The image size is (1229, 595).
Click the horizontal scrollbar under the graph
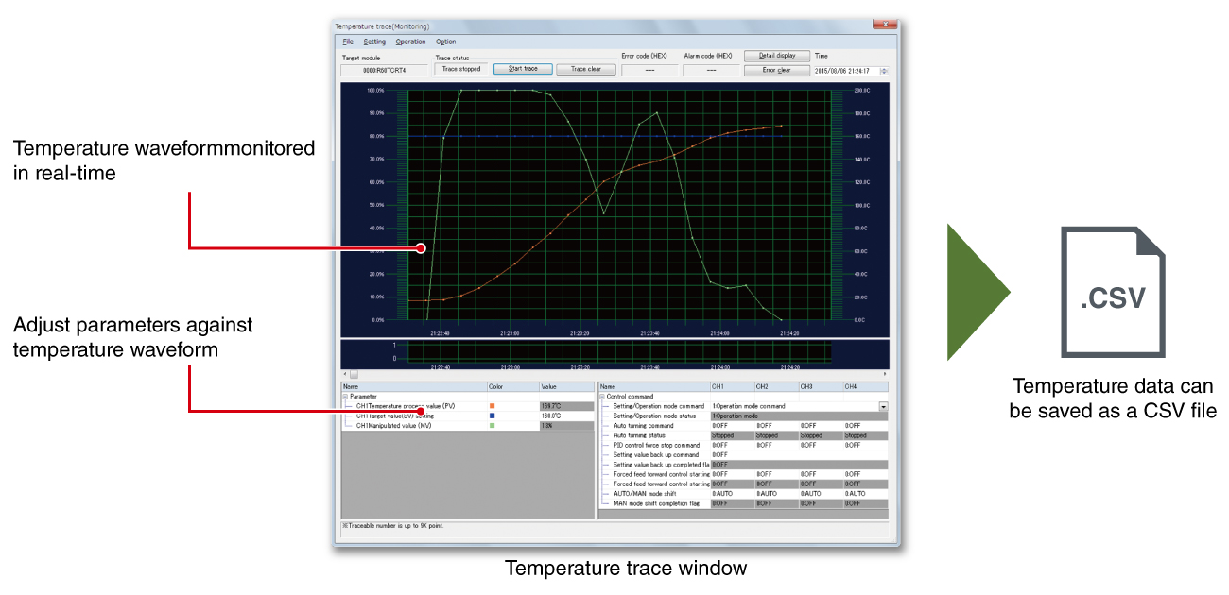click(x=614, y=375)
